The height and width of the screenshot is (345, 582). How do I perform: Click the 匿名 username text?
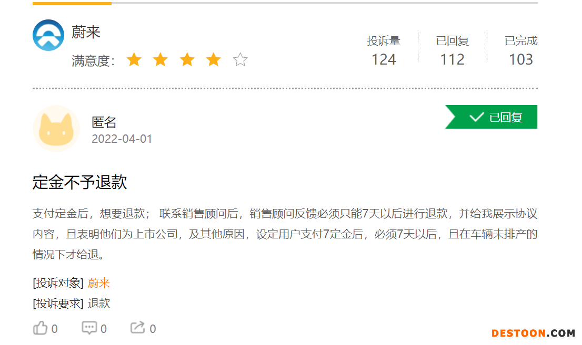pos(104,122)
